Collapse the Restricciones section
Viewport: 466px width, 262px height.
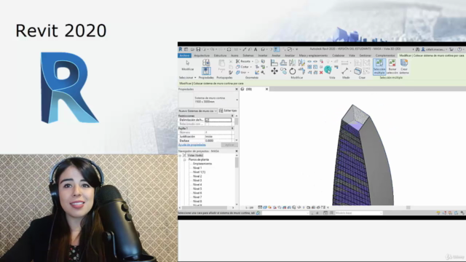pyautogui.click(x=232, y=116)
